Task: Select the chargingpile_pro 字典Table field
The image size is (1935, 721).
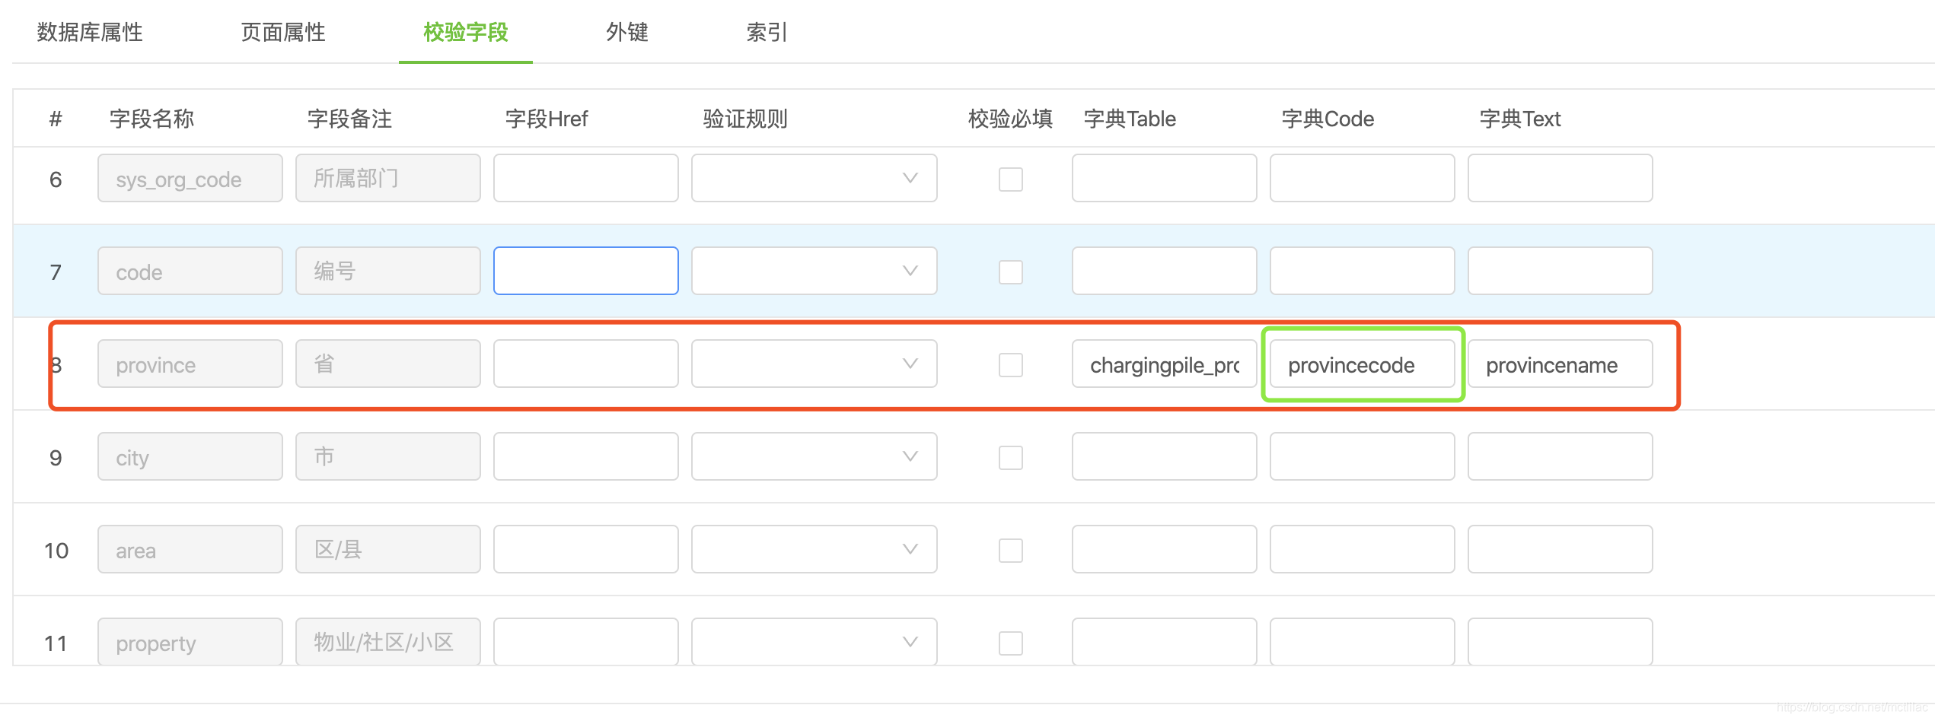Action: [1163, 364]
